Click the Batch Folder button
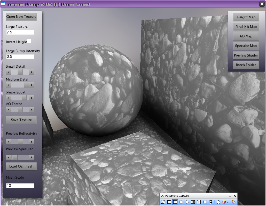This screenshot has height=206, width=266. (x=246, y=65)
